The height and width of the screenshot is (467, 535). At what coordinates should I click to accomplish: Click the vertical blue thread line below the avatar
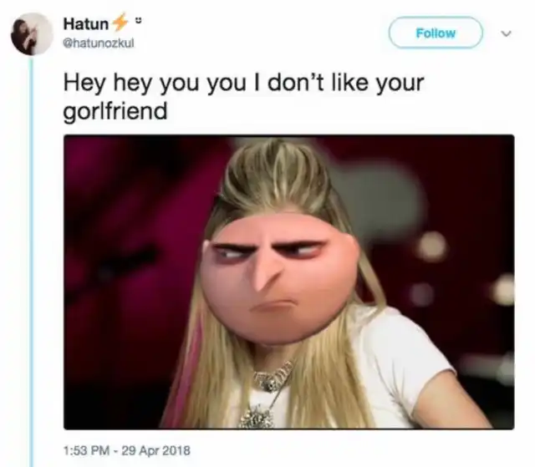(x=32, y=261)
